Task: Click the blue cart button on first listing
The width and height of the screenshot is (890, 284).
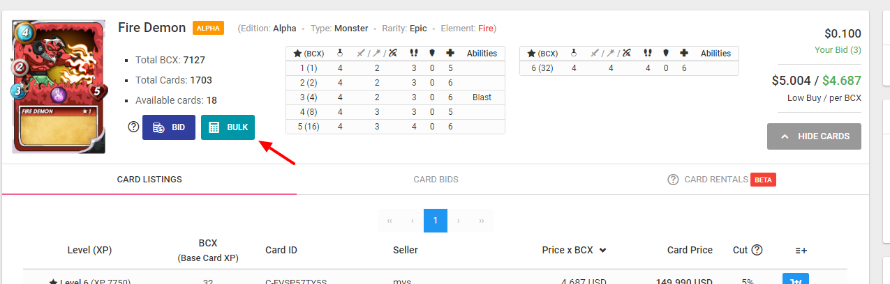Action: coord(796,278)
